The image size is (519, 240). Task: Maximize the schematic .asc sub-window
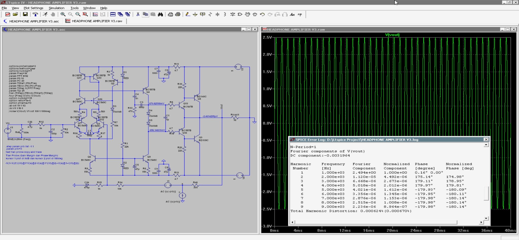[x=249, y=29]
